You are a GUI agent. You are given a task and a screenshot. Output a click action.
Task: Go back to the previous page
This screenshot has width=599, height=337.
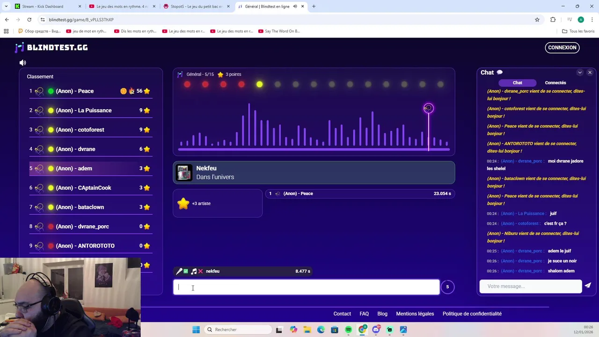pos(7,20)
